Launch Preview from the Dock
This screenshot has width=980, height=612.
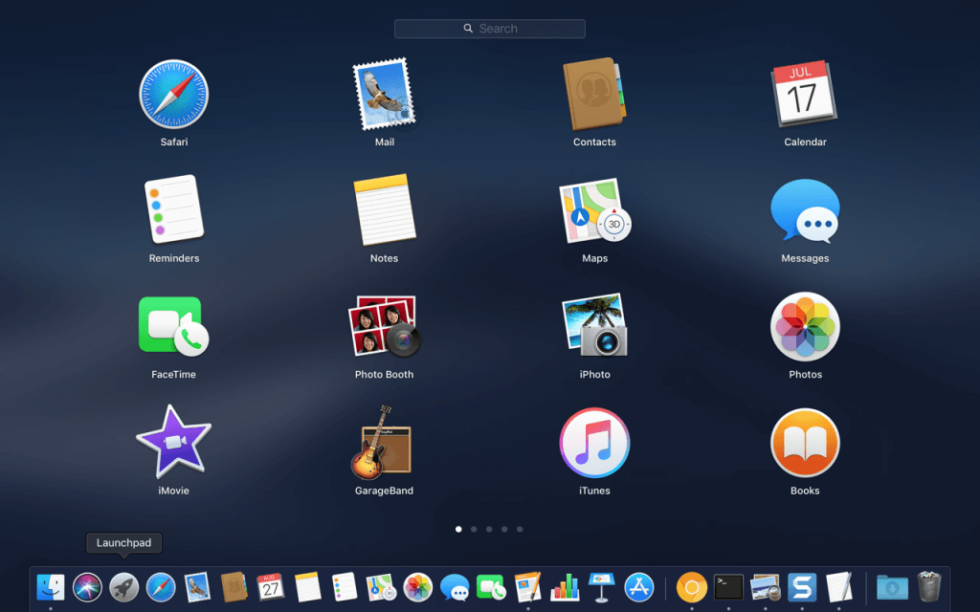tap(765, 588)
